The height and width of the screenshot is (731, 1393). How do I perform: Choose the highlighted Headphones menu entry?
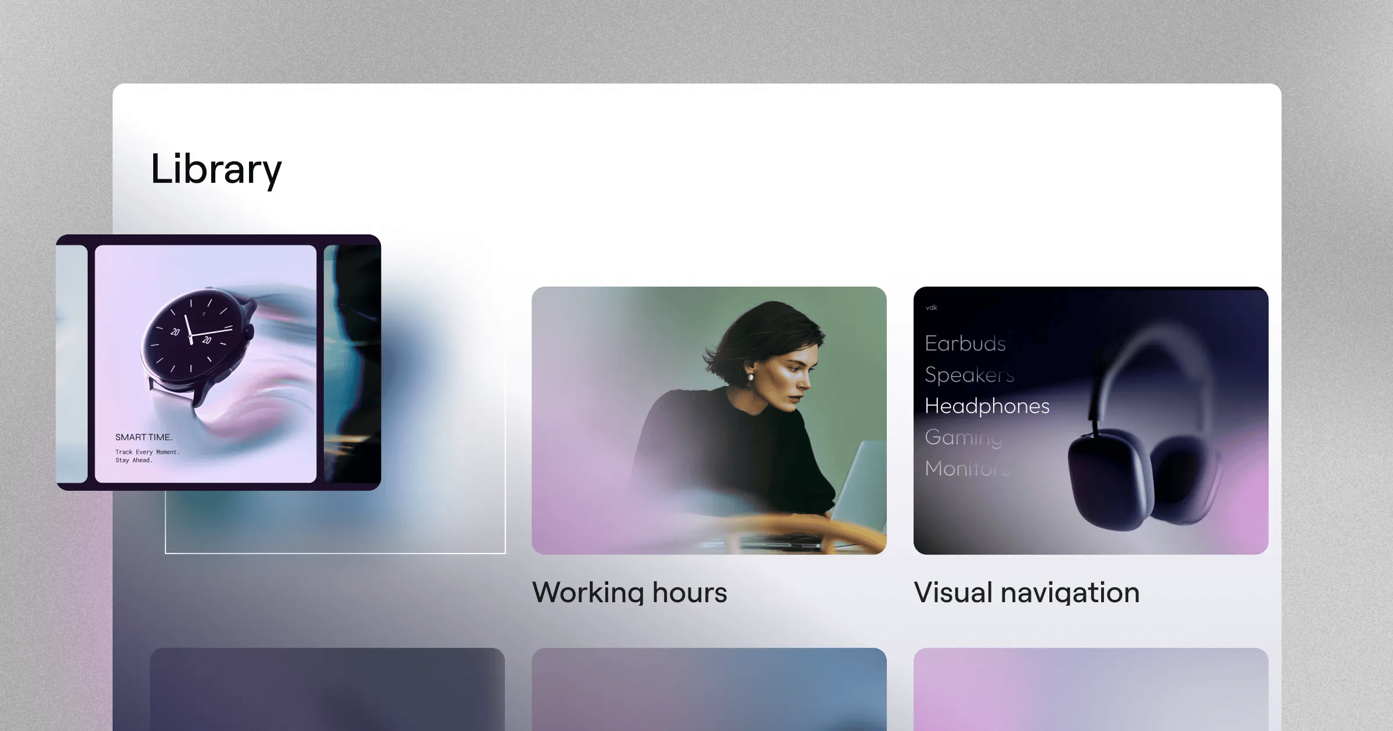click(987, 406)
